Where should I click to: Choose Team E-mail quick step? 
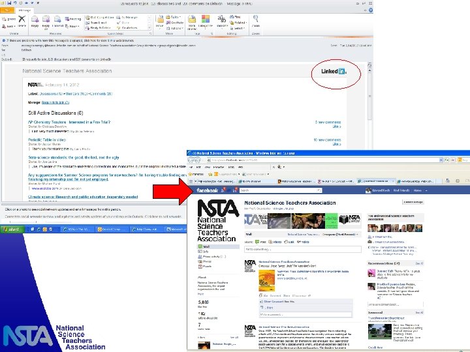[x=96, y=23]
